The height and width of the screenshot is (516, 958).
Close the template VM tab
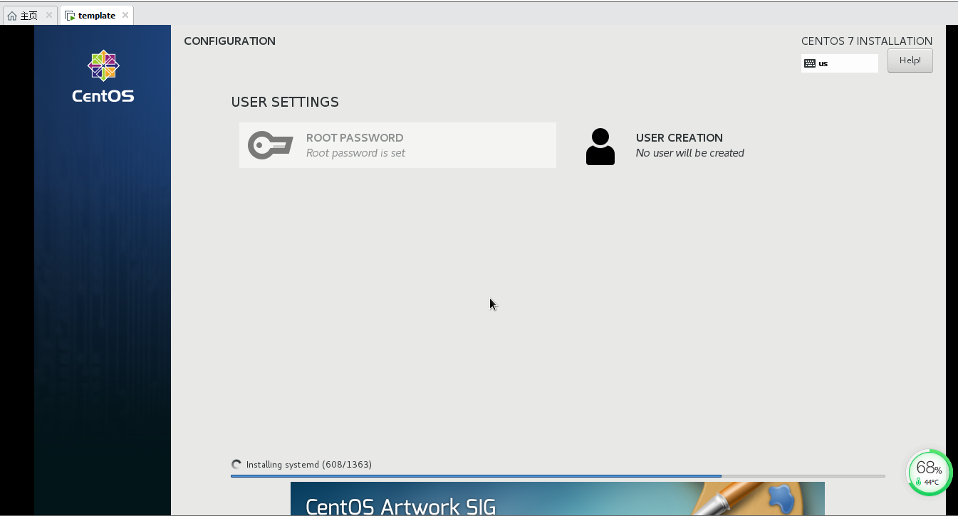click(x=125, y=15)
